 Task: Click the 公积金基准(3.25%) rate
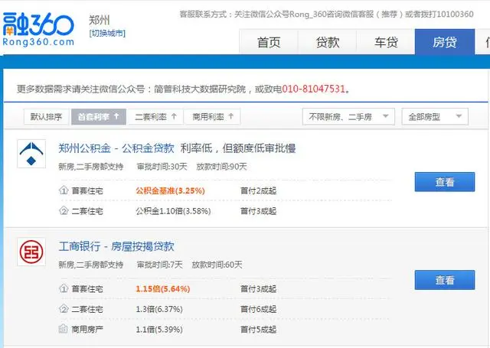[x=170, y=190]
